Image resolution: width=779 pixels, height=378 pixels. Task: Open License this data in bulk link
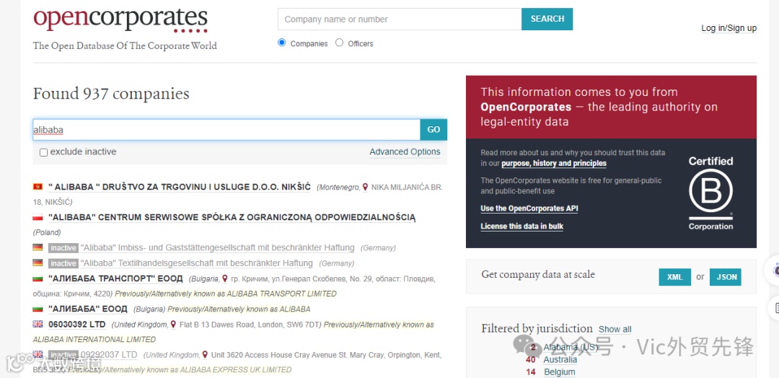pos(521,227)
